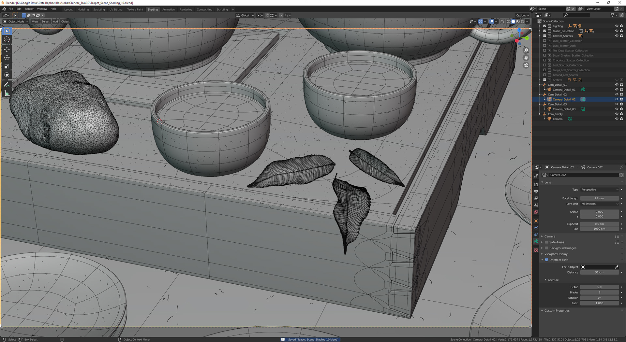626x342 pixels.
Task: Open the Object properties tab
Action: 536,221
